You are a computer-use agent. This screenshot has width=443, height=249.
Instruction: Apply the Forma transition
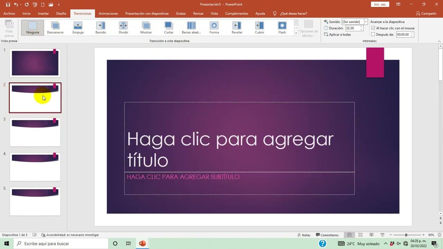[x=214, y=28]
